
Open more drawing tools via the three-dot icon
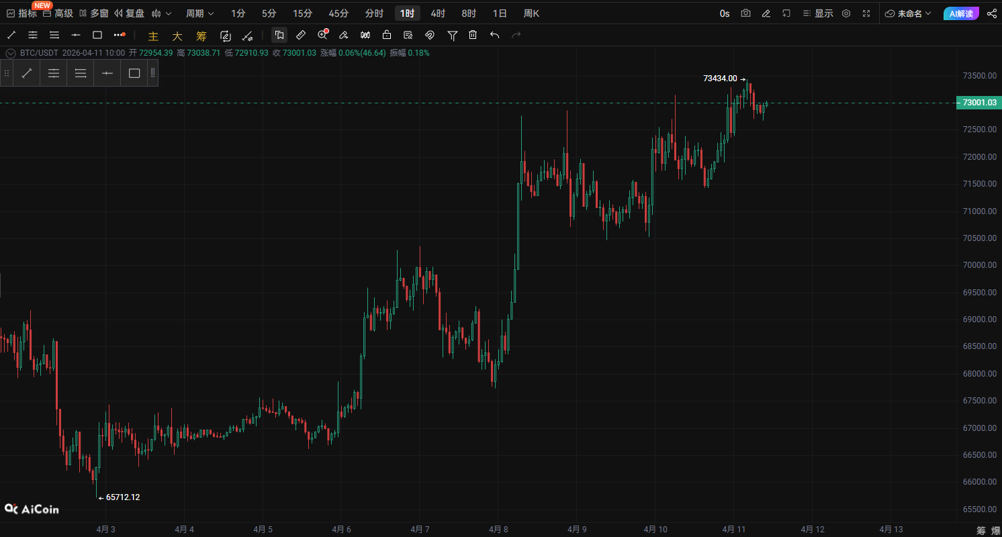point(120,35)
